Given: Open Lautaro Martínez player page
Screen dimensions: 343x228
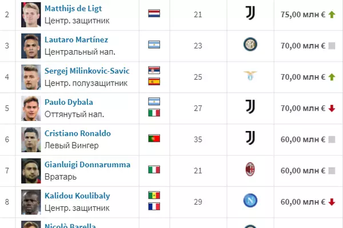Looking at the screenshot, I should click(x=76, y=40).
